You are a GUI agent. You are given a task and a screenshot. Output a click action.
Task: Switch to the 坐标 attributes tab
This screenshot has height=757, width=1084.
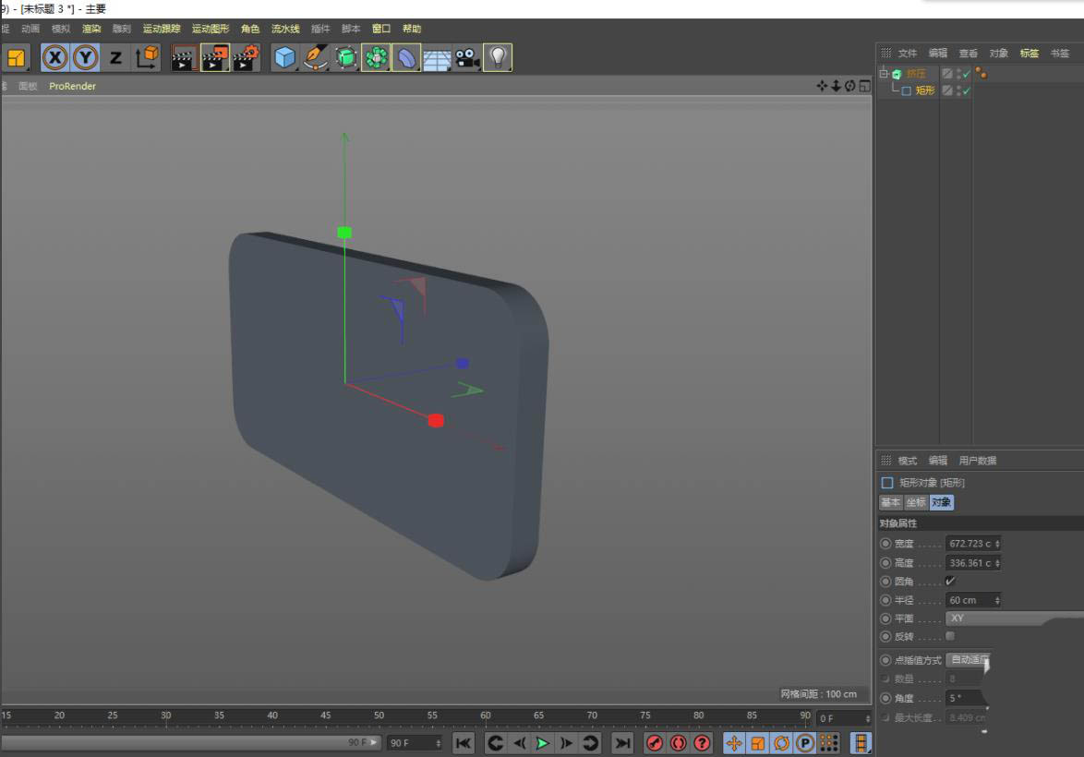(x=915, y=502)
